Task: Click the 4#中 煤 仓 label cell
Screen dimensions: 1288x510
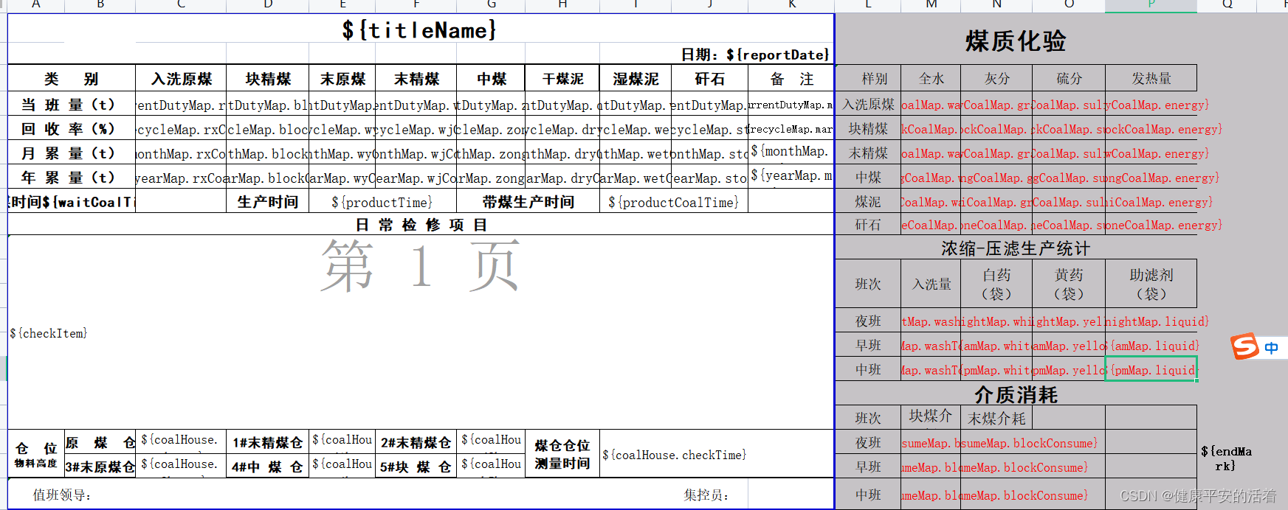Action: click(268, 467)
